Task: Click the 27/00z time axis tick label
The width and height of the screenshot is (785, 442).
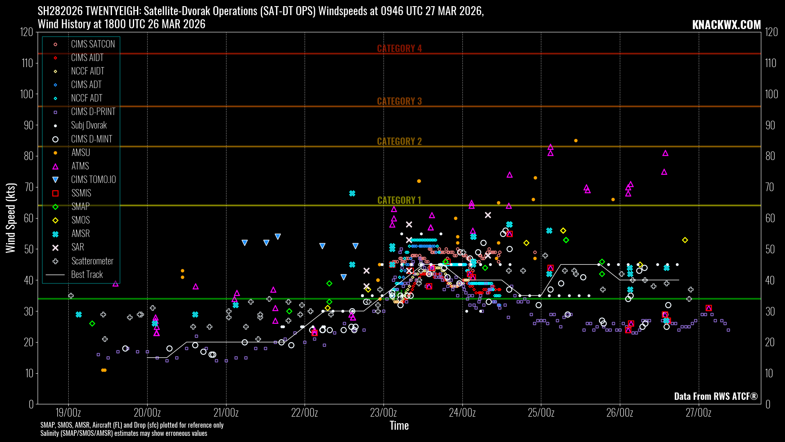Action: [698, 413]
